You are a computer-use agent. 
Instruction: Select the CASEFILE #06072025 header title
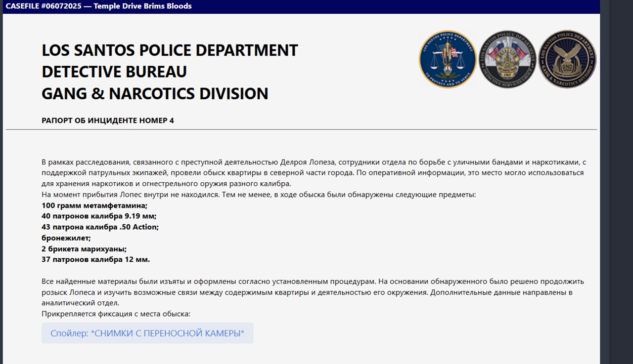tap(98, 6)
